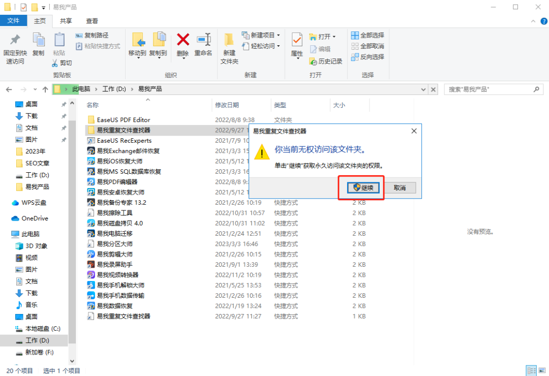
Task: Expand address bar history dropdown
Action: (423, 89)
